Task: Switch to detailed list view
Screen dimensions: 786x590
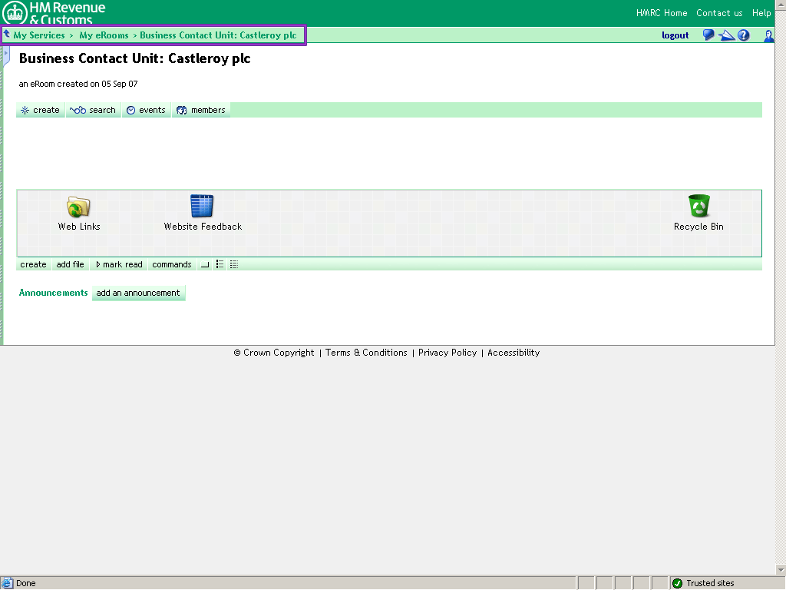Action: click(x=234, y=264)
